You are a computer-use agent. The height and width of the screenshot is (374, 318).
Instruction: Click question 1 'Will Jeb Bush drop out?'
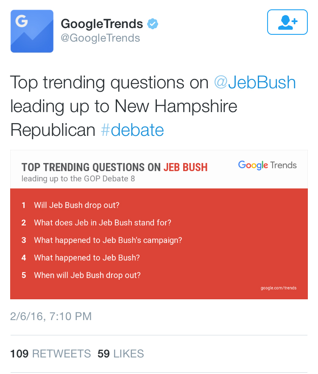point(77,205)
